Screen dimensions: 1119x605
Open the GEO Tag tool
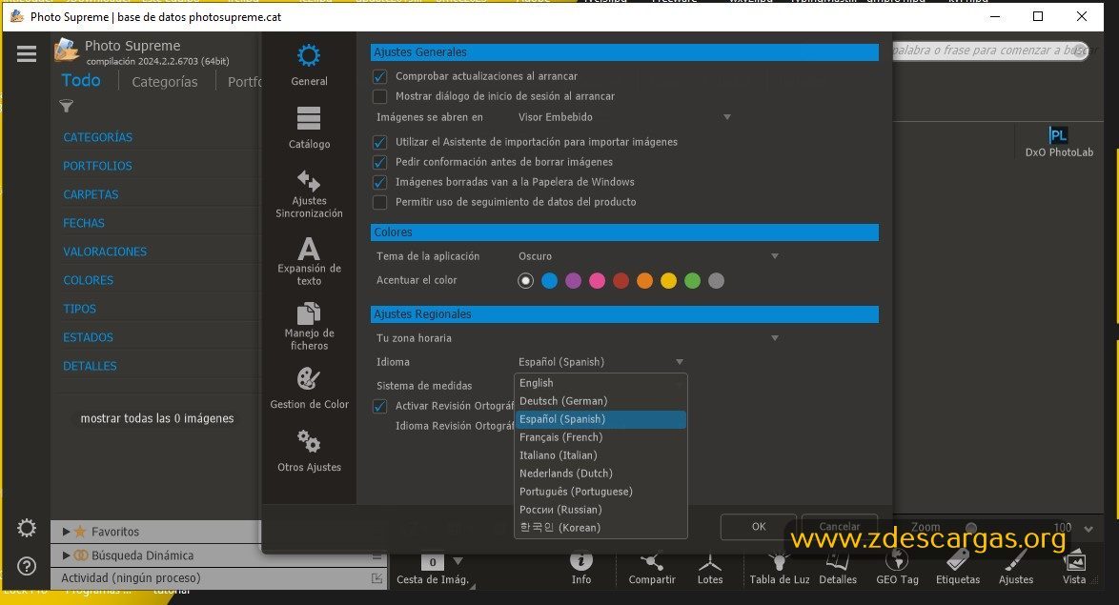pos(897,569)
